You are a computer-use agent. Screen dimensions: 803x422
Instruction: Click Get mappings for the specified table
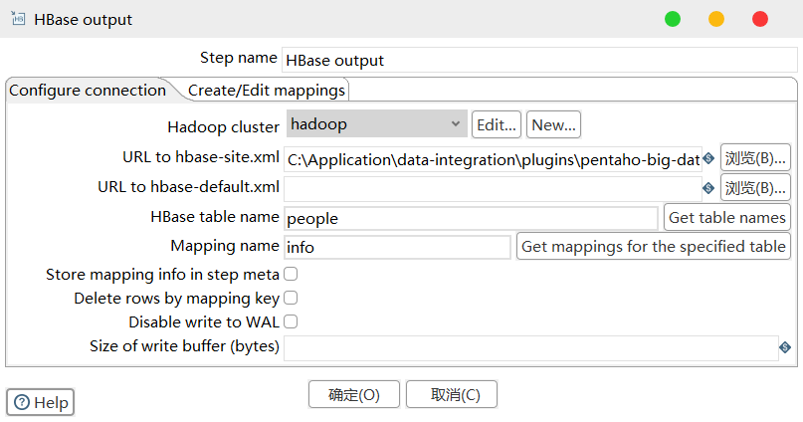pos(654,247)
